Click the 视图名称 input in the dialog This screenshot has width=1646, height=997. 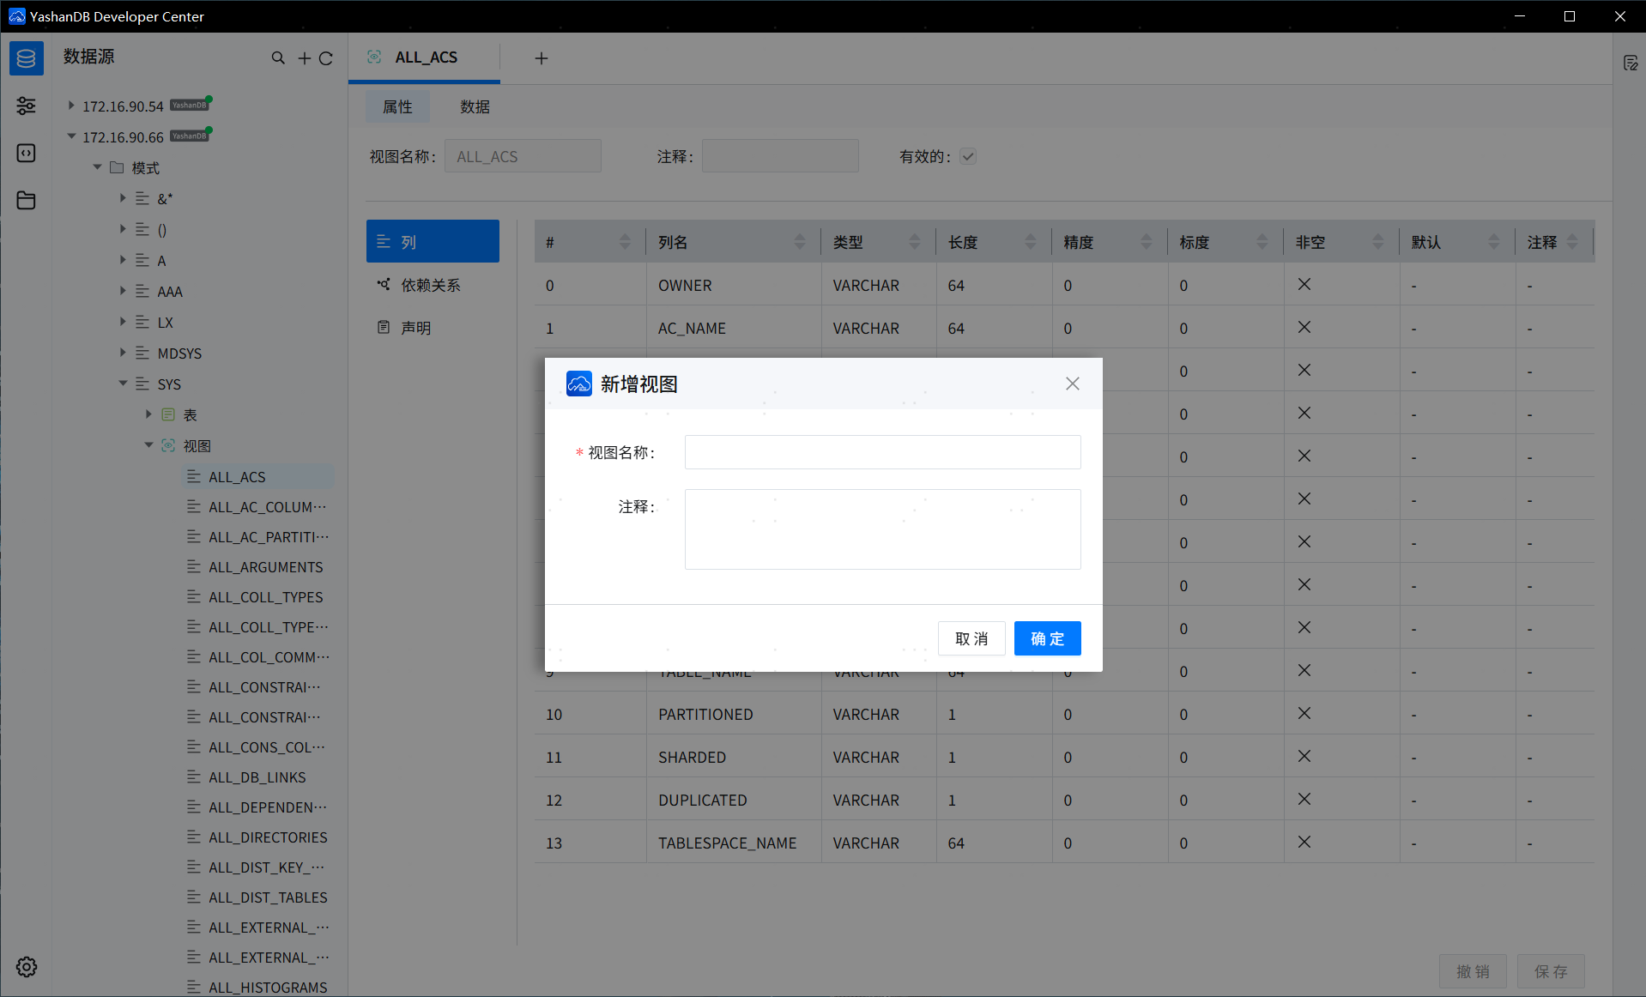(x=882, y=452)
